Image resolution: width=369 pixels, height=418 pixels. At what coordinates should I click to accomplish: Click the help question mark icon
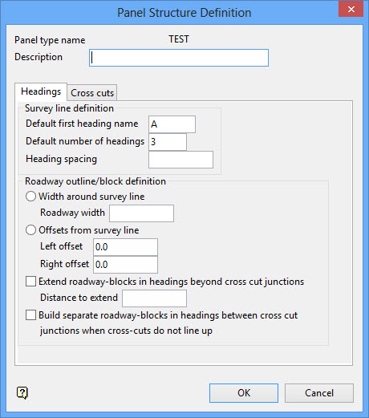point(22,393)
